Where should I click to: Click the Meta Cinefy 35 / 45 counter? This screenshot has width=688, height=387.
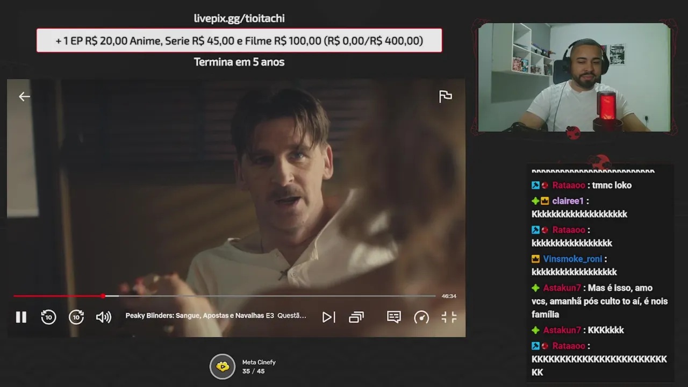[x=253, y=371]
